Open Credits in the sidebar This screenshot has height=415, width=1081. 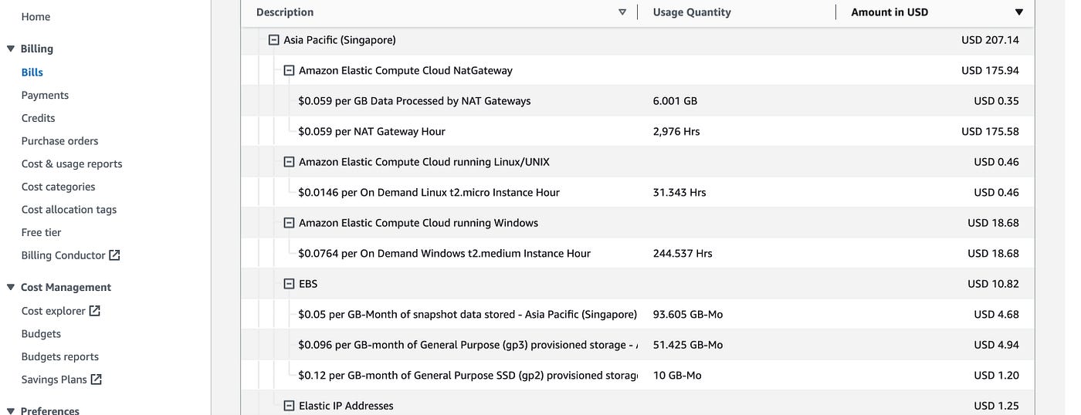click(x=39, y=118)
